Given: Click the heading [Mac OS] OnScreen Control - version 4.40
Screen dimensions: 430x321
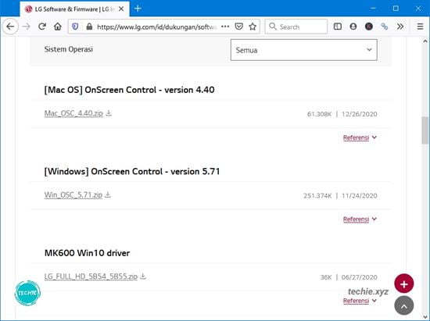Looking at the screenshot, I should (x=130, y=90).
